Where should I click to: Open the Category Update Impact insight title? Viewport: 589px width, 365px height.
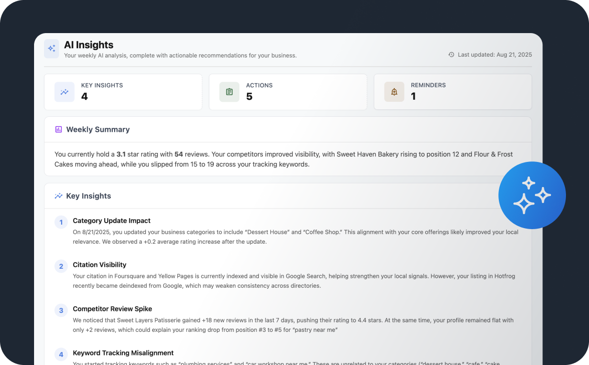(x=112, y=221)
